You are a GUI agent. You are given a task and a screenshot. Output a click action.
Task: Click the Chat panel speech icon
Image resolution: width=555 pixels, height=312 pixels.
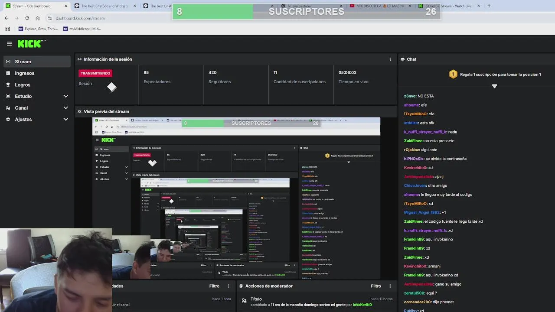coord(403,59)
